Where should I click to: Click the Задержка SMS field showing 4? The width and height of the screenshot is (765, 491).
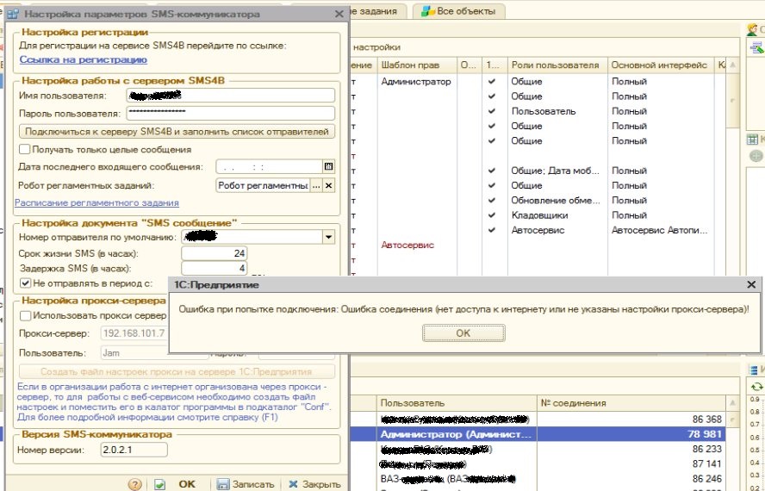[215, 269]
